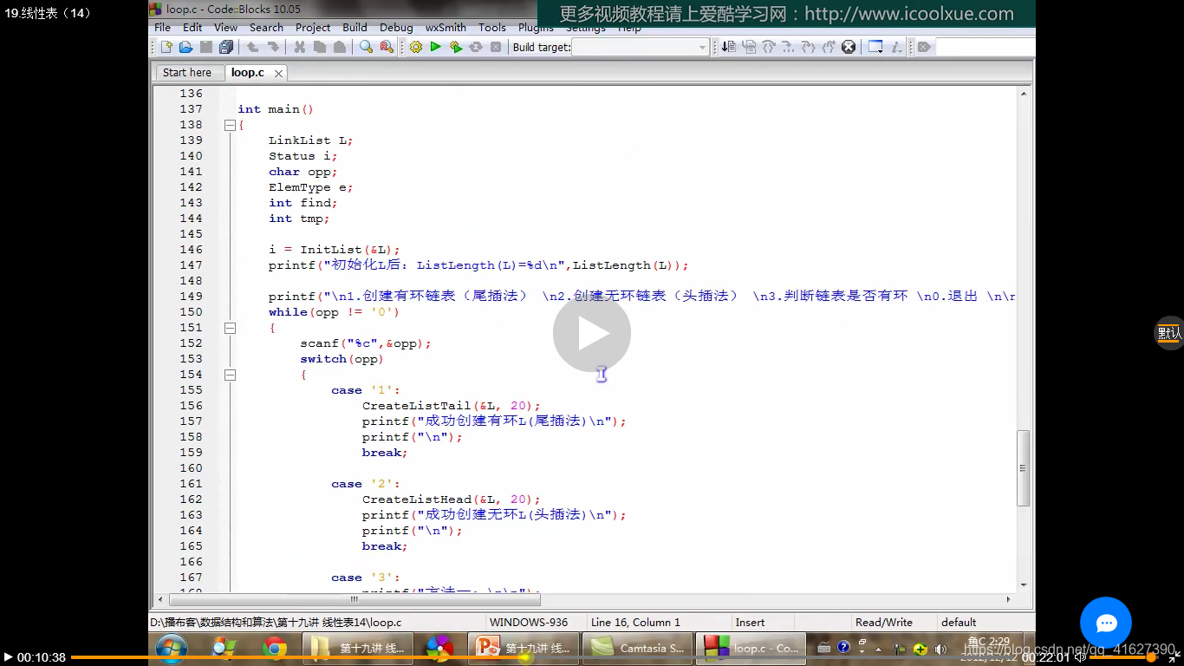Open the PowerPoint 第十九讲 taskbar item
This screenshot has height=666, width=1184.
coord(523,648)
